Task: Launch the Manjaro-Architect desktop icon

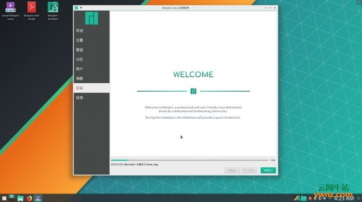Action: [53, 11]
